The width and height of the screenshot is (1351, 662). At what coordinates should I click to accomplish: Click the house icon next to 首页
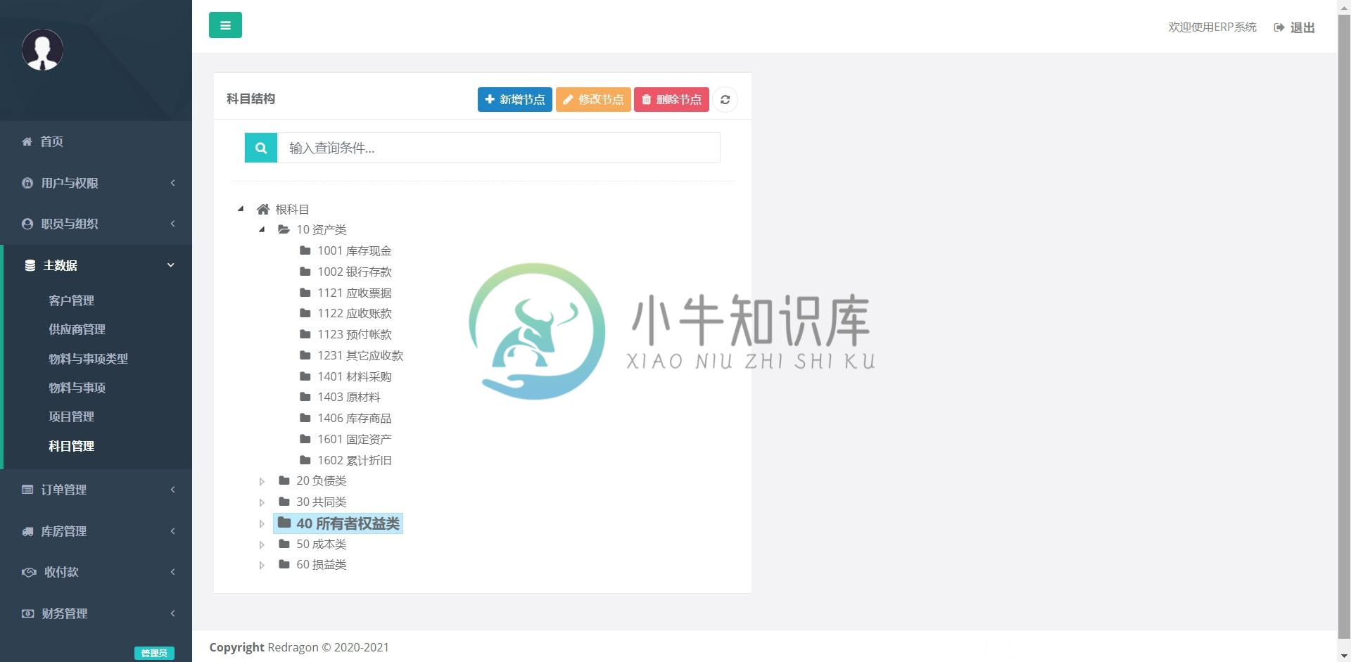[x=27, y=141]
